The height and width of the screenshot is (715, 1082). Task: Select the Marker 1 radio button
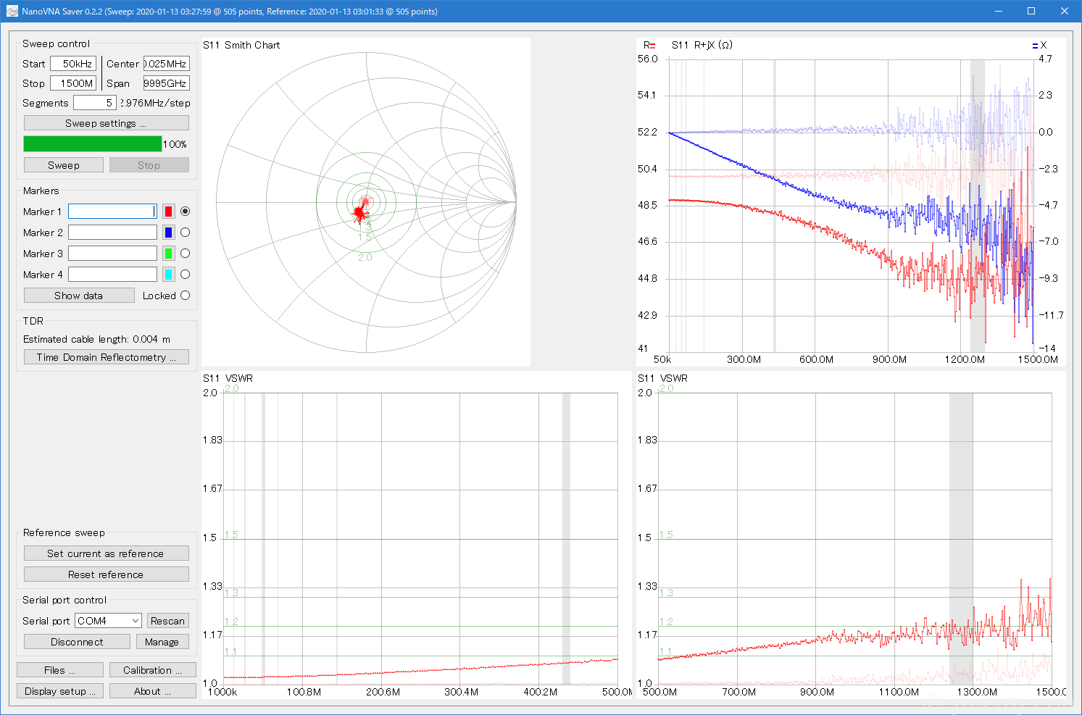coord(185,212)
